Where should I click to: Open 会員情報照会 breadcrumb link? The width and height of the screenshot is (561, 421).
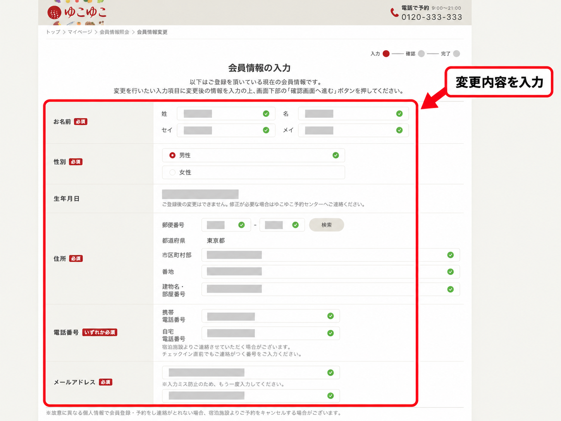tap(114, 32)
